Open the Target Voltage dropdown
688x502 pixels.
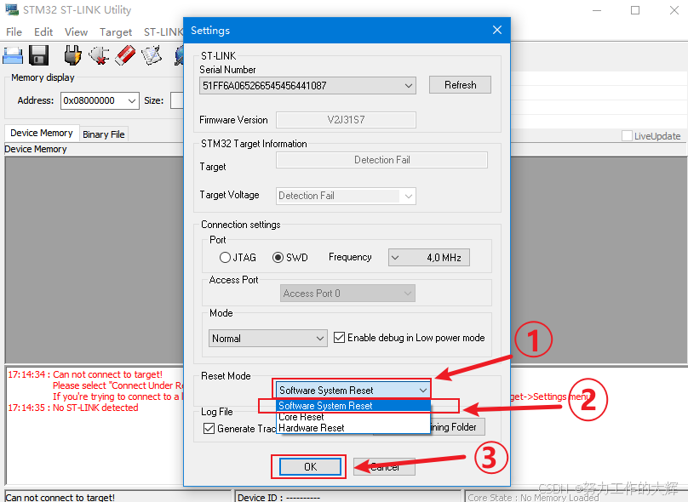346,196
